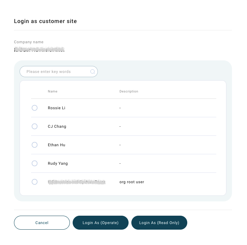The height and width of the screenshot is (245, 247).
Task: Click the blurred company name value
Action: coord(39,50)
